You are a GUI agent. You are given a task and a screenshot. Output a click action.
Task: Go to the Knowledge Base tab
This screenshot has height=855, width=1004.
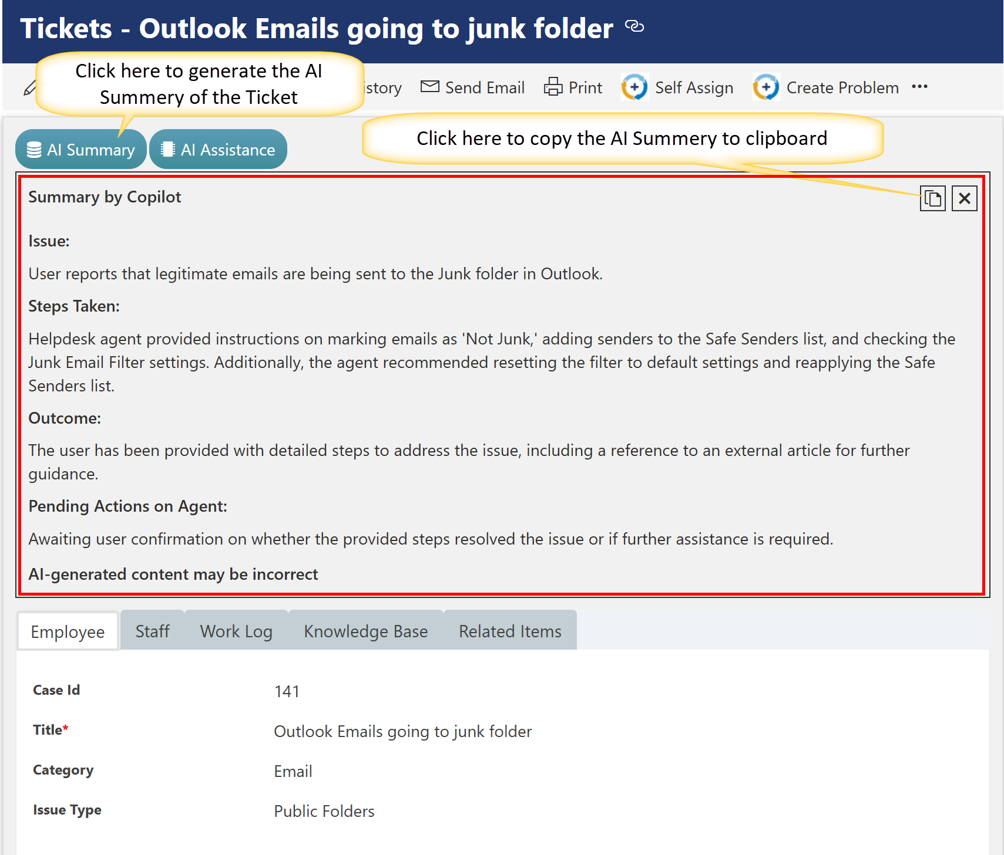[365, 631]
